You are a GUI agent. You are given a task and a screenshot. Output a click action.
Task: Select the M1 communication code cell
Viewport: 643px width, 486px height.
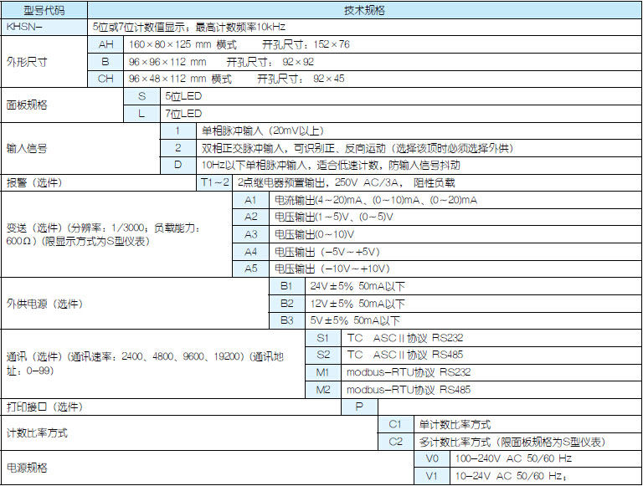point(323,372)
